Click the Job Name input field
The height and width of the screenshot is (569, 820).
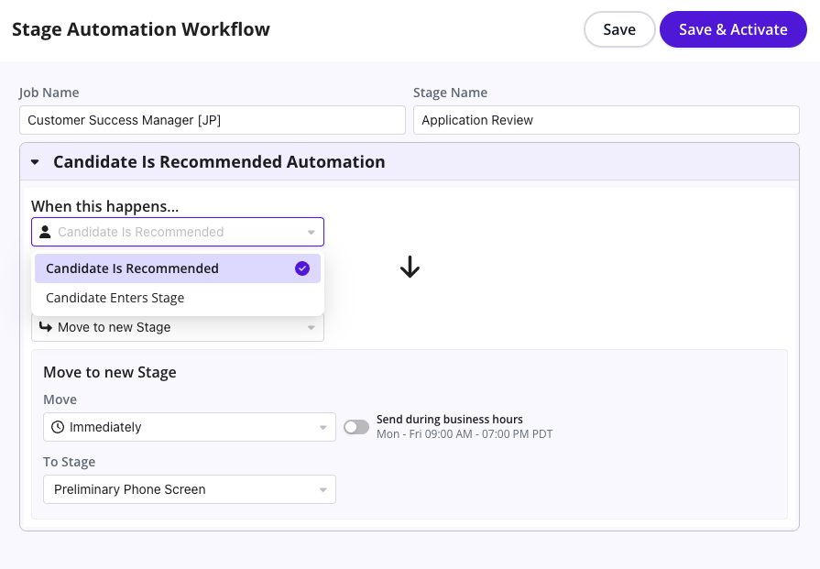click(x=212, y=120)
